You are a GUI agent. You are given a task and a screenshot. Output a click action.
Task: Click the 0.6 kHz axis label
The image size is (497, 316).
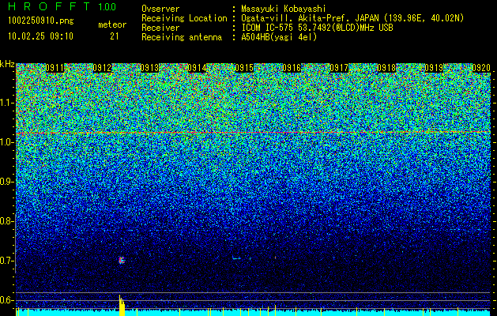coord(6,300)
